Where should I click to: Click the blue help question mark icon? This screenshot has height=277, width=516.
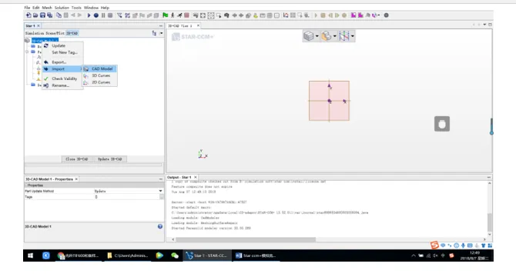point(160,226)
